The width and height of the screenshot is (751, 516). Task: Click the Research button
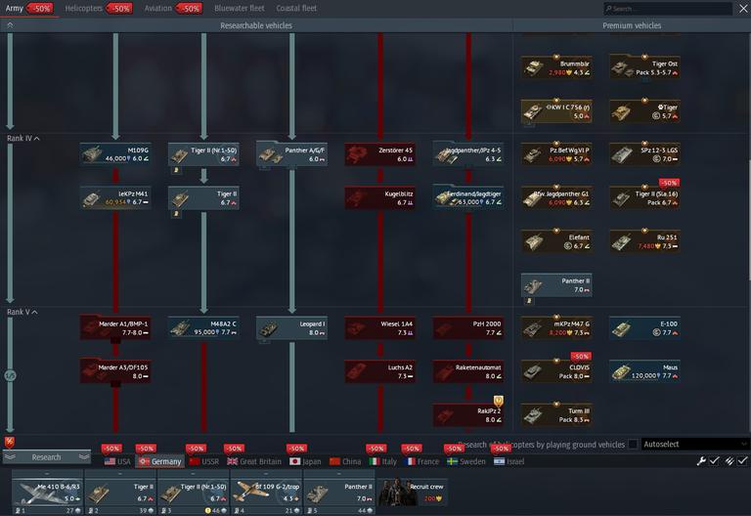tap(47, 457)
